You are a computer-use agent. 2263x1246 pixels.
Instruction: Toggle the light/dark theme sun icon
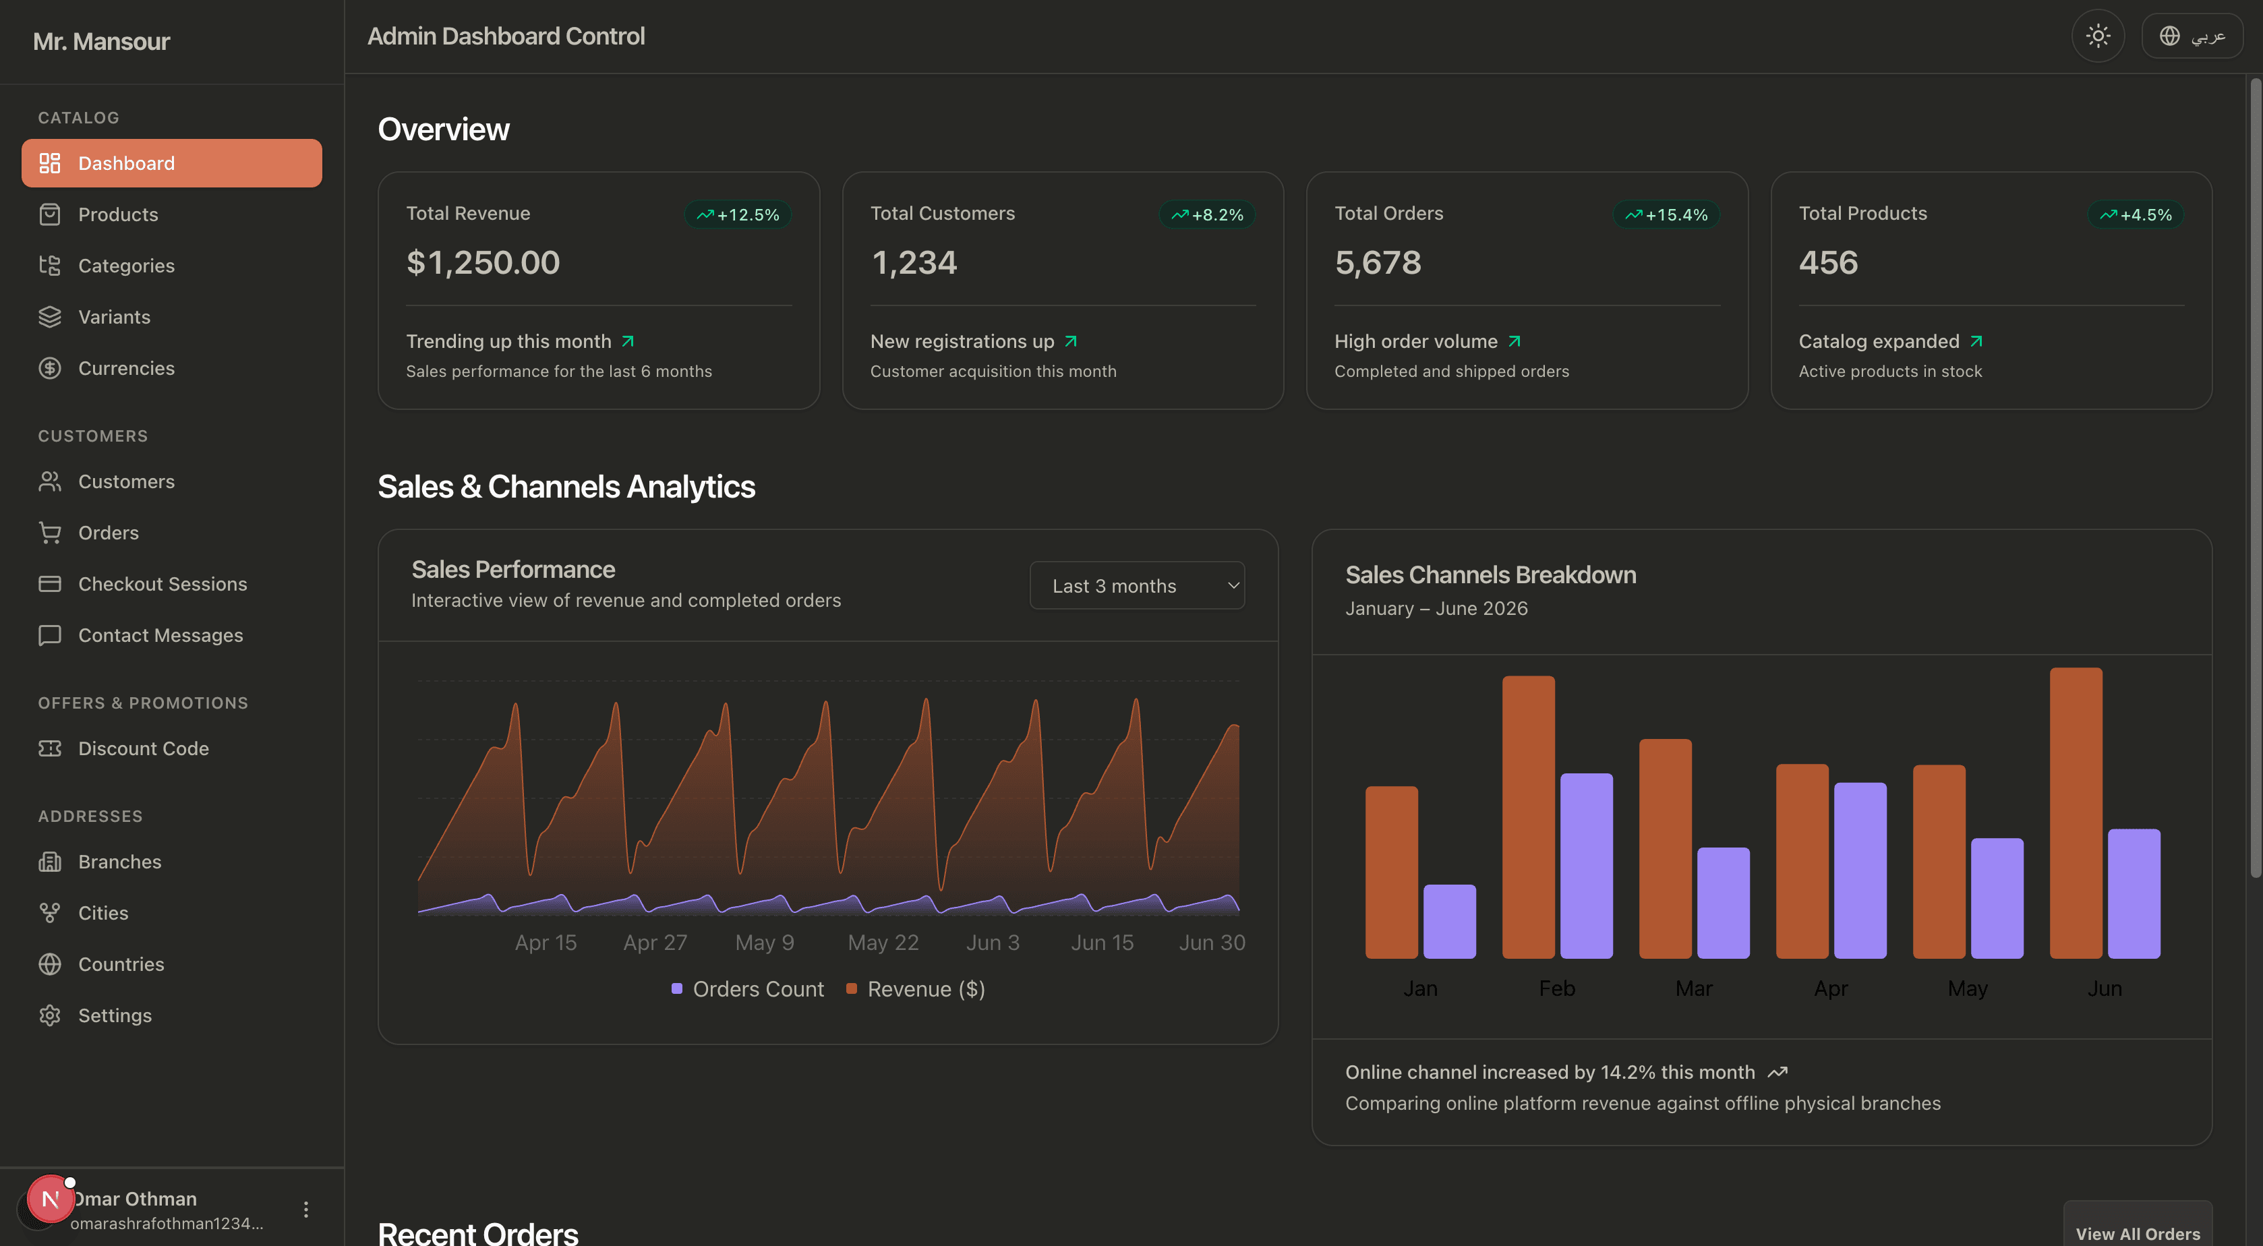[x=2098, y=36]
